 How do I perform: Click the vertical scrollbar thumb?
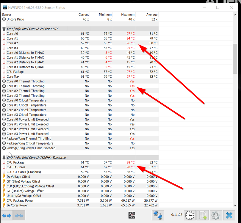(235, 59)
